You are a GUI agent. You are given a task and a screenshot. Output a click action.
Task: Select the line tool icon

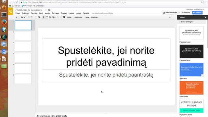pyautogui.click(x=58, y=17)
